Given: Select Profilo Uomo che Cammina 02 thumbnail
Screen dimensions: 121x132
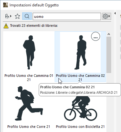Looking at the screenshot, I should tap(80, 52).
